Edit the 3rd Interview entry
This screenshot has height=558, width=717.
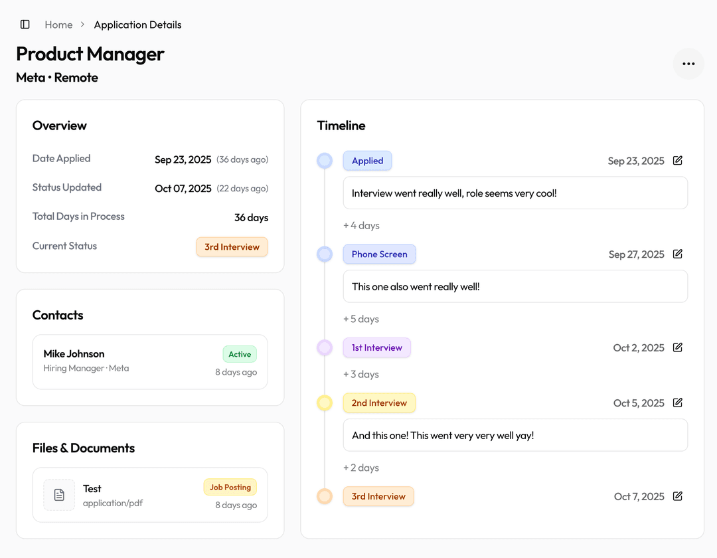(x=677, y=496)
